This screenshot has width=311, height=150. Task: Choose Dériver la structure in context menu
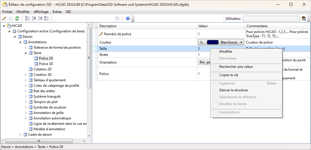tap(246, 90)
